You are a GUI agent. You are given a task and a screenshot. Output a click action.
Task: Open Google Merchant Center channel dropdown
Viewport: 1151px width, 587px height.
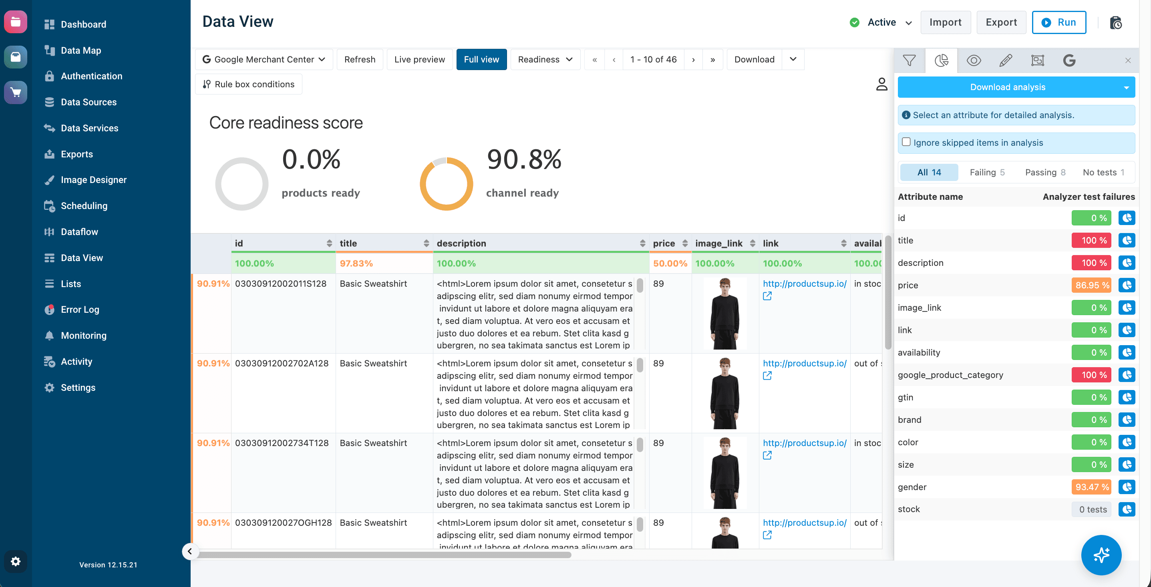264,59
